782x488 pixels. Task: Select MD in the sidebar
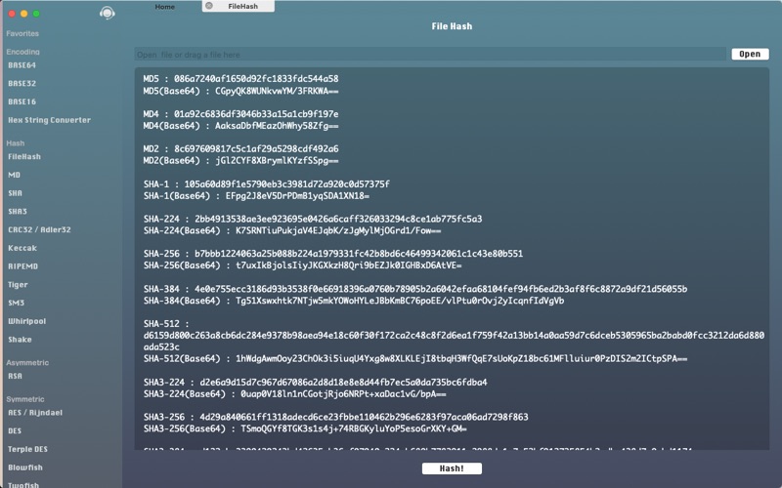click(14, 175)
